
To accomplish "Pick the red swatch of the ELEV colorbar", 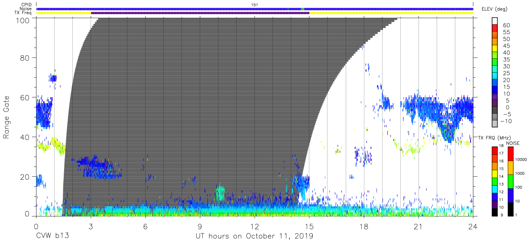I will pos(495,29).
